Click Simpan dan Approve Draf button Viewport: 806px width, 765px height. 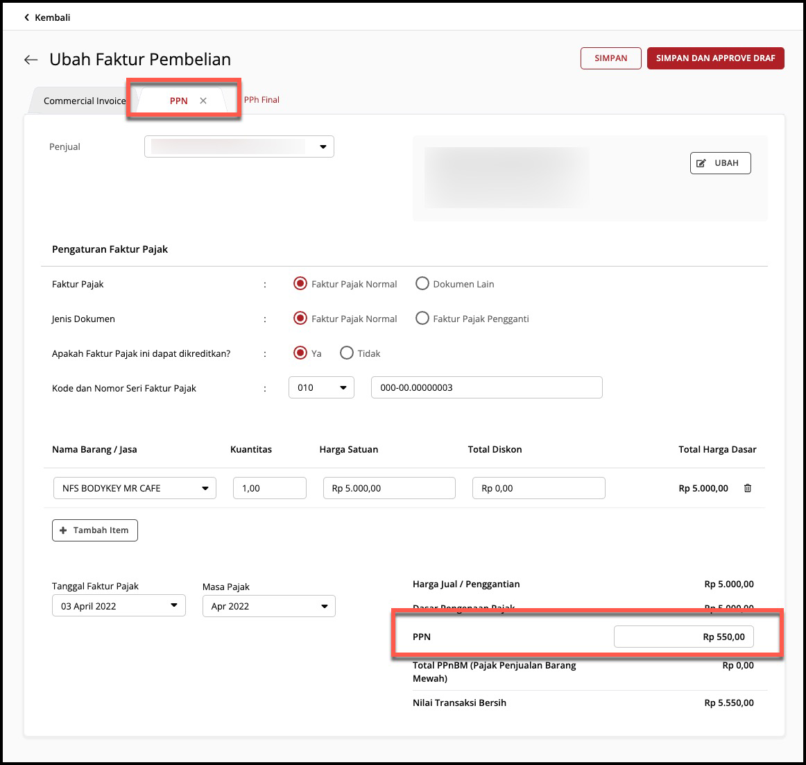coord(715,58)
